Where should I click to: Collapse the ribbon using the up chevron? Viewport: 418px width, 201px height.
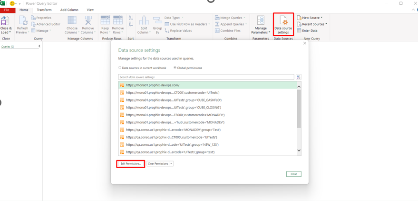pos(413,10)
